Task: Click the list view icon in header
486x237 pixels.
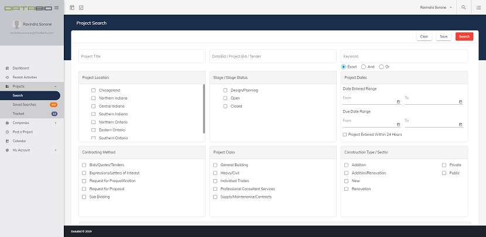Action: coord(478,8)
